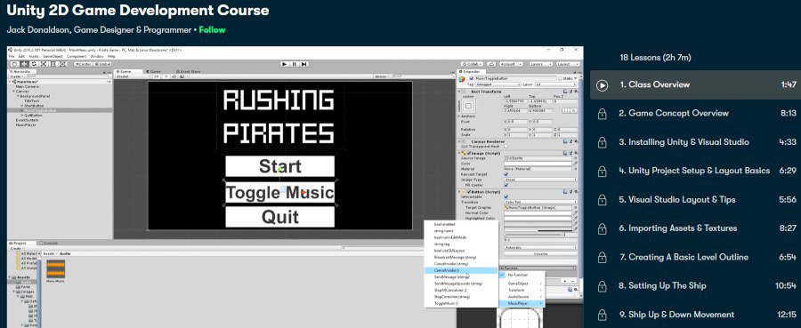Toggle the Center pivot button
Viewport: 801px width, 328px height.
click(83, 64)
